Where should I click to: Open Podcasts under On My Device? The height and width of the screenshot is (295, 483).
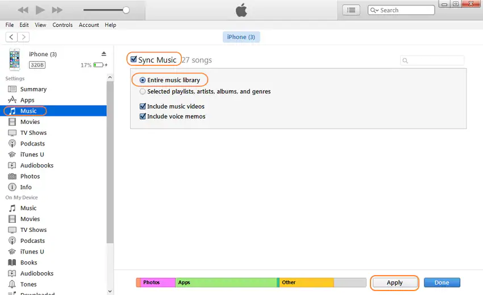pyautogui.click(x=53, y=241)
